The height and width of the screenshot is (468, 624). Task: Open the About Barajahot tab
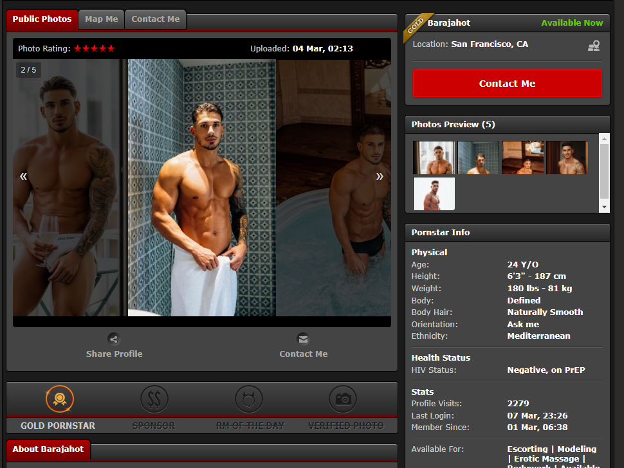tap(48, 449)
